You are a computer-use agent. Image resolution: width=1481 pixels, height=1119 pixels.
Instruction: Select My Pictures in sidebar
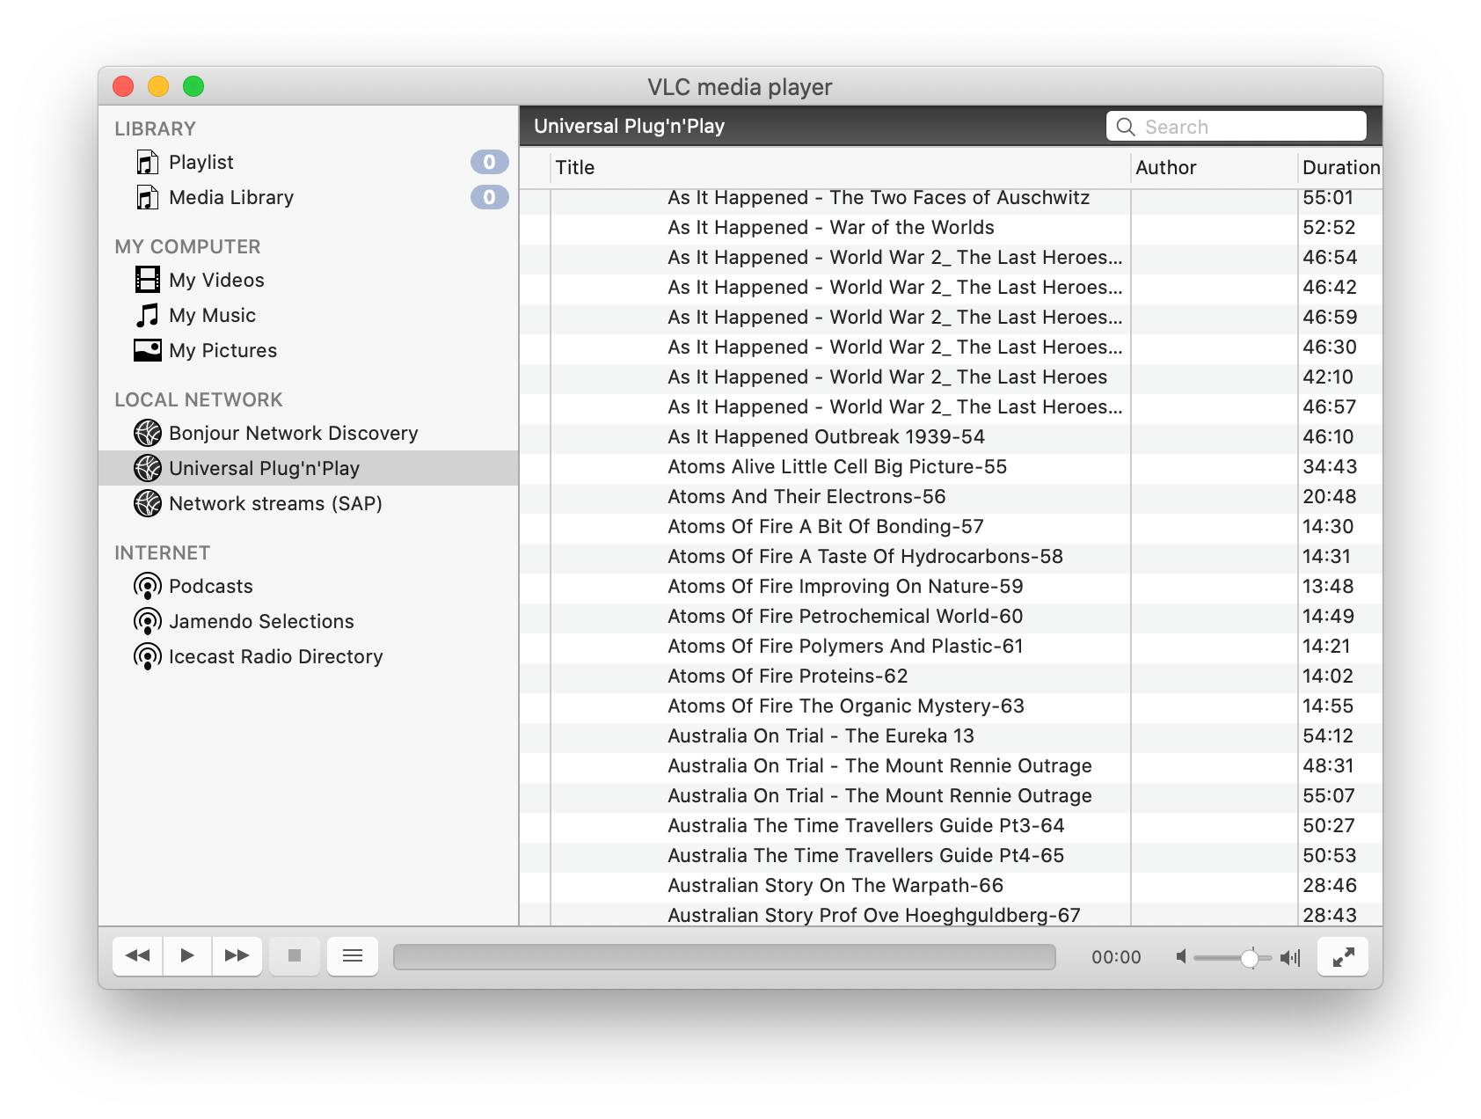[308, 350]
